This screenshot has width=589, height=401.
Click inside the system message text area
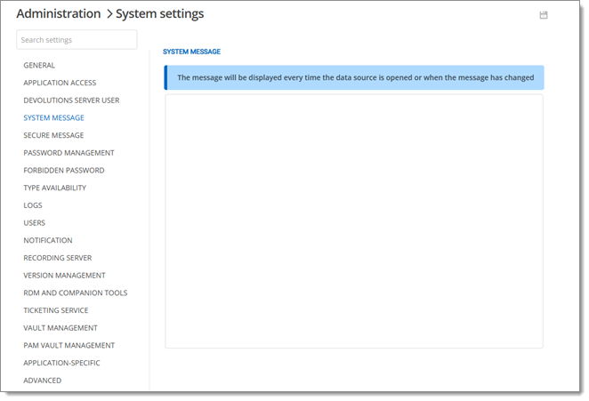[353, 221]
